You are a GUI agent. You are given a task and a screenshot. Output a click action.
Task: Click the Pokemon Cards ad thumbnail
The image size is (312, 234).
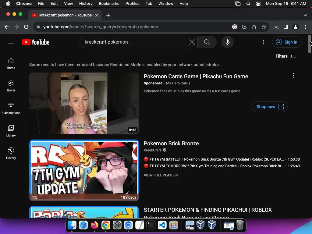84,103
